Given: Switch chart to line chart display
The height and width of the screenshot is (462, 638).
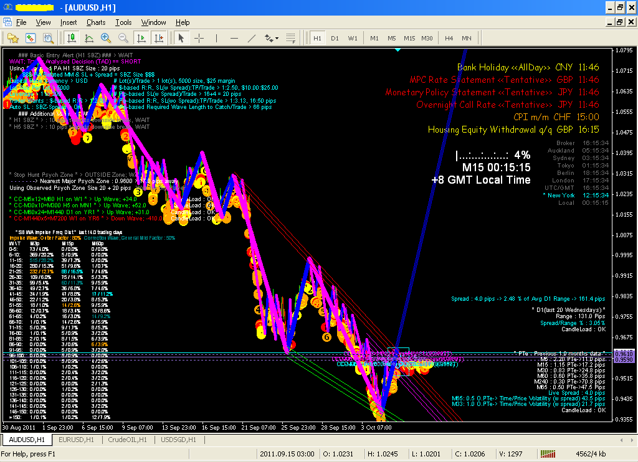Looking at the screenshot, I should 88,38.
